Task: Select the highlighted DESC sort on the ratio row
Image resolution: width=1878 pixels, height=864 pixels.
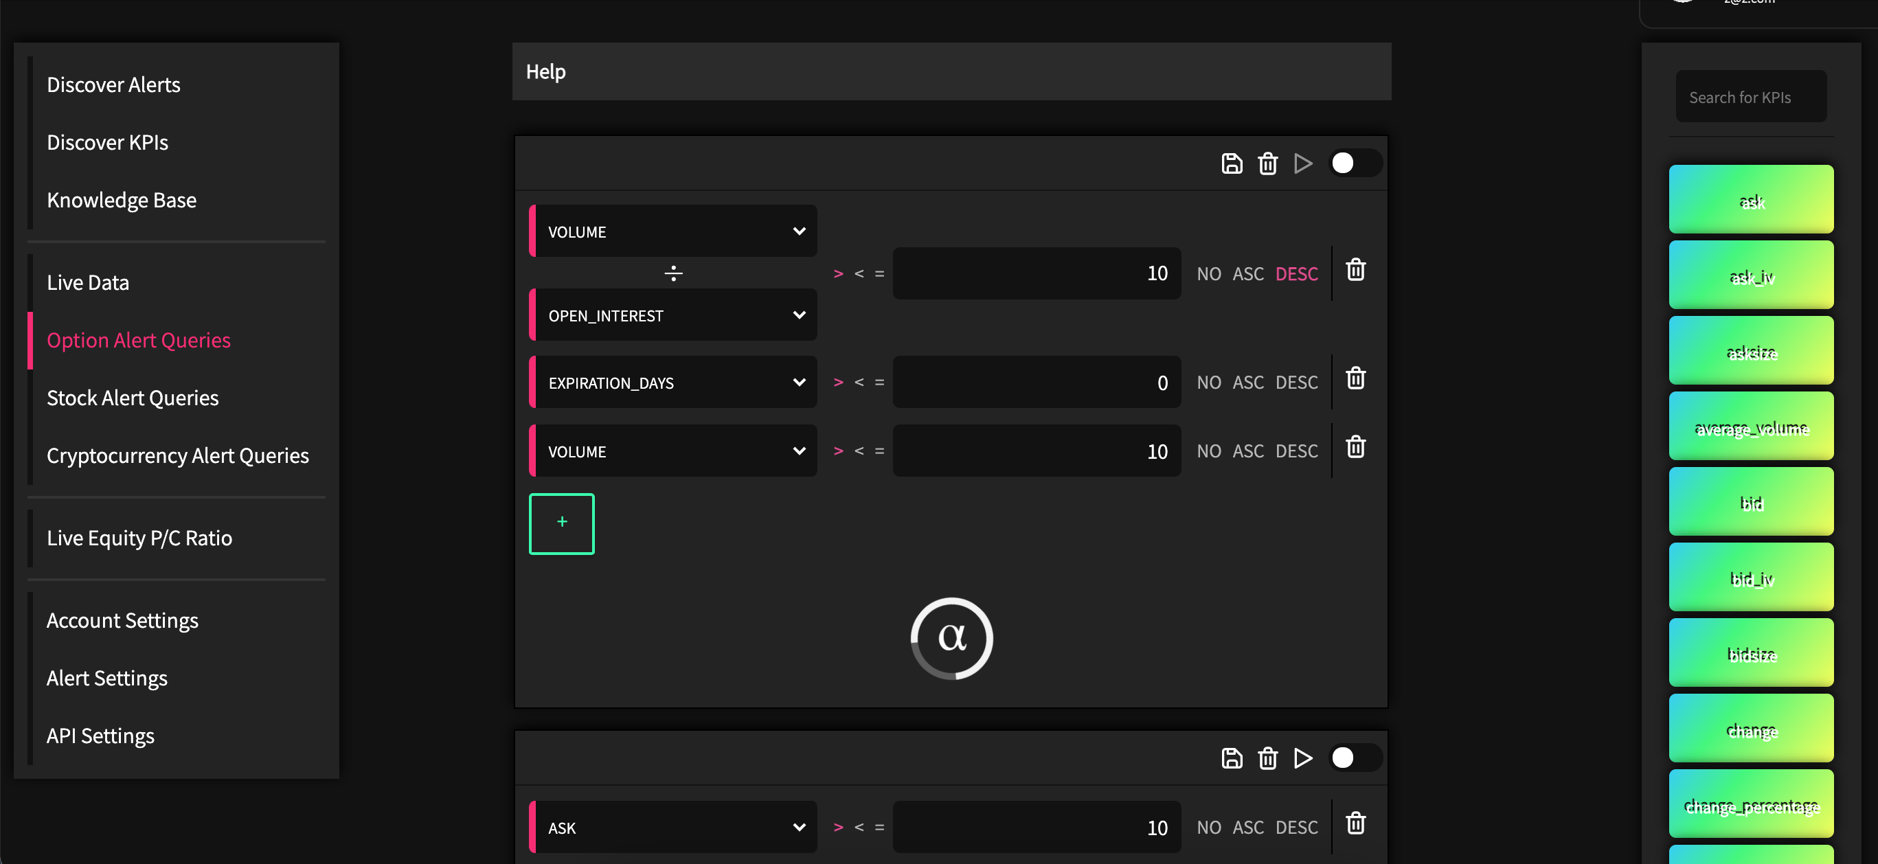Action: [x=1296, y=273]
